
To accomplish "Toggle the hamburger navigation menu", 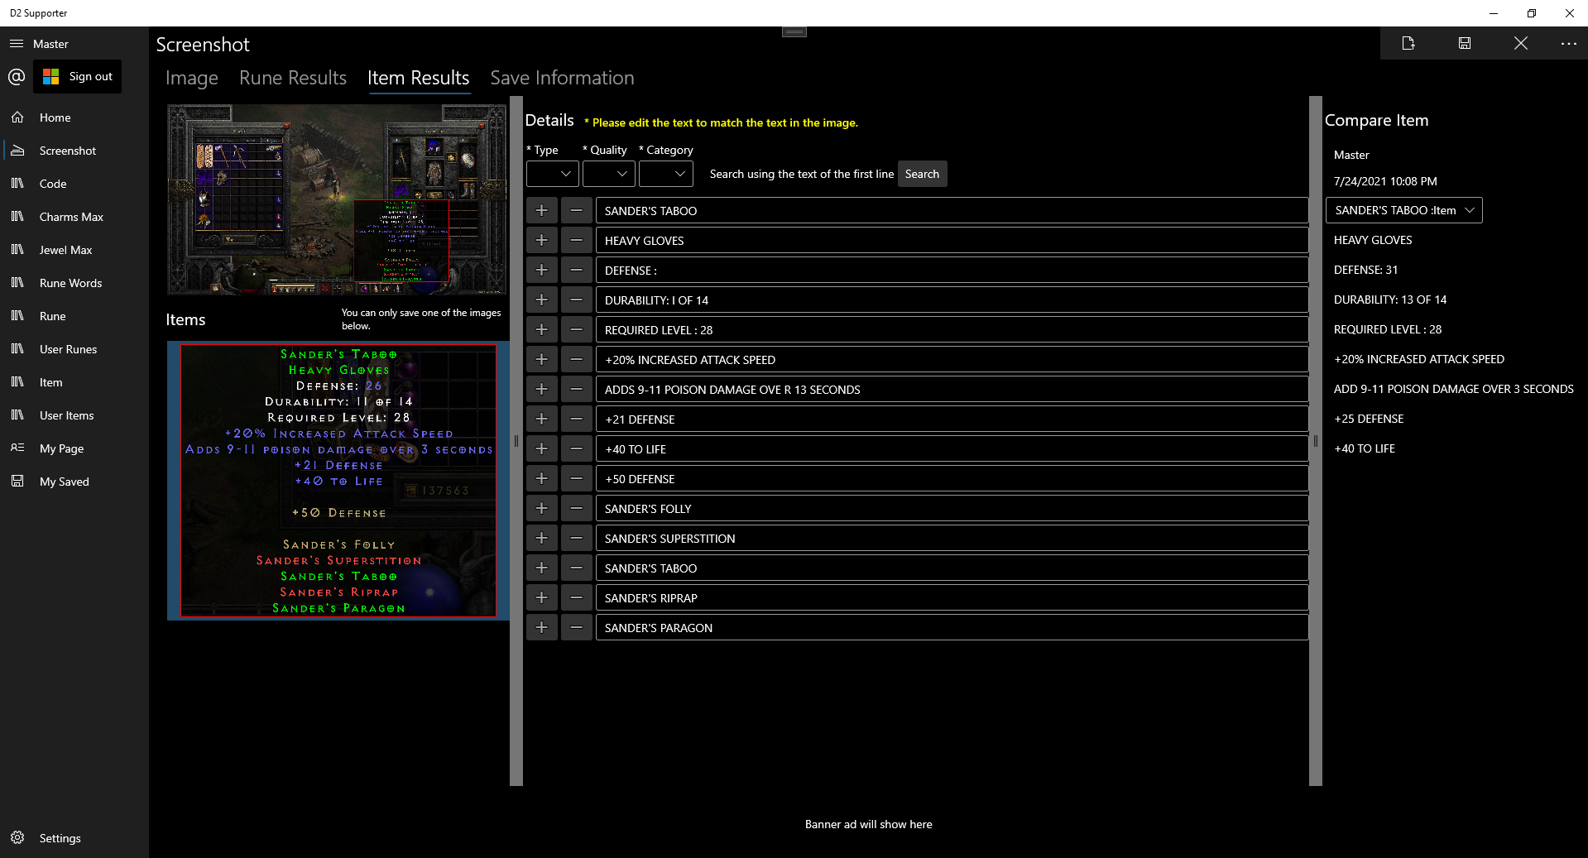I will (x=17, y=44).
